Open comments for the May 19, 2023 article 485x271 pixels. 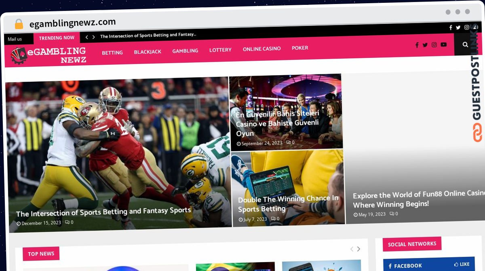(x=394, y=214)
